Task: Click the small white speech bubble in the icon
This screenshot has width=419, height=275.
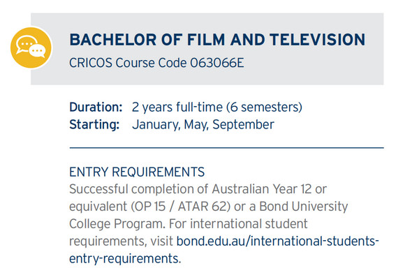Action: tap(38, 51)
